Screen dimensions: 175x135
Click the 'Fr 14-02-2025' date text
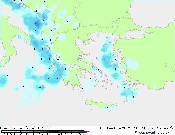point(116,128)
